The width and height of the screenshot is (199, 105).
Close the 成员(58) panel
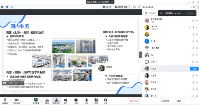tap(194, 7)
